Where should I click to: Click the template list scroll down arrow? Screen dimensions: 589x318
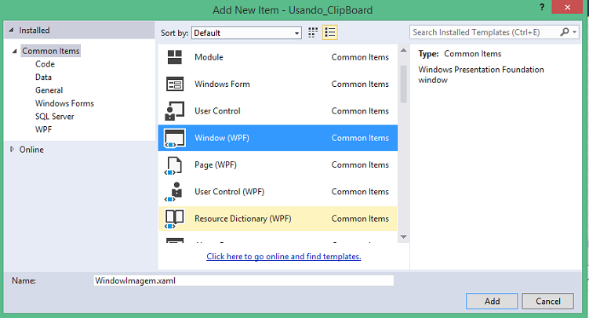pos(403,237)
